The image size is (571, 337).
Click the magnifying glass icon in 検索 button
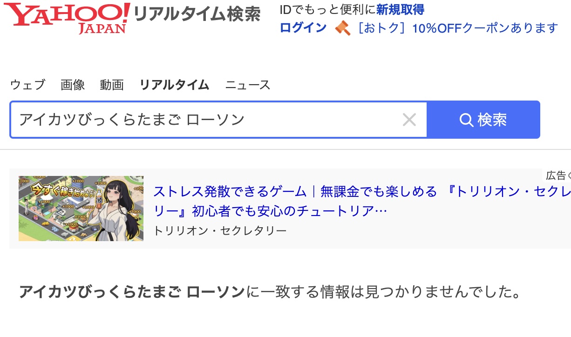click(466, 120)
